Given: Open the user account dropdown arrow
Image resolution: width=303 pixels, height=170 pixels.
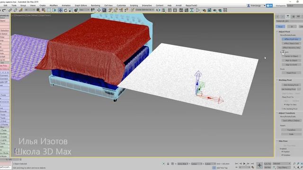Looking at the screenshot, I should [x=265, y=6].
